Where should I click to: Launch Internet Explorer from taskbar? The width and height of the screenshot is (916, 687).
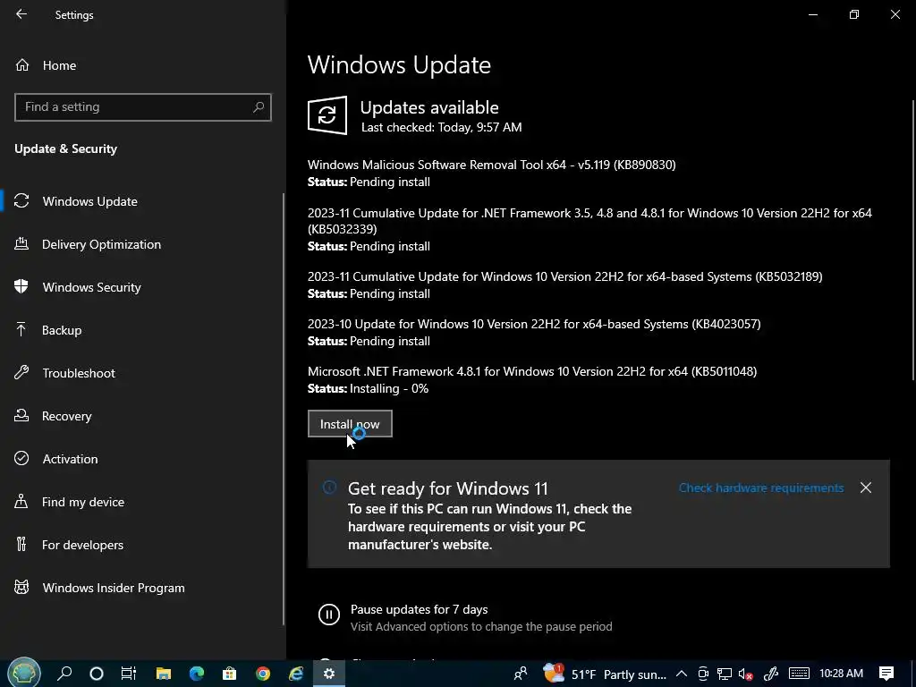pos(296,674)
